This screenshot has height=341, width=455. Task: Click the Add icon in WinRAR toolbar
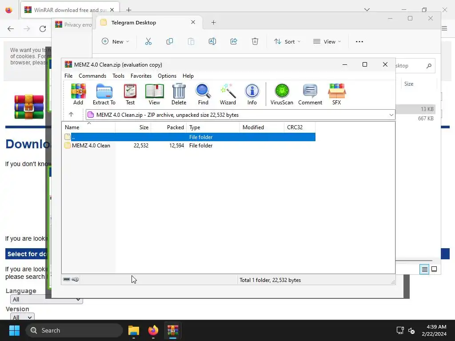coord(78,94)
